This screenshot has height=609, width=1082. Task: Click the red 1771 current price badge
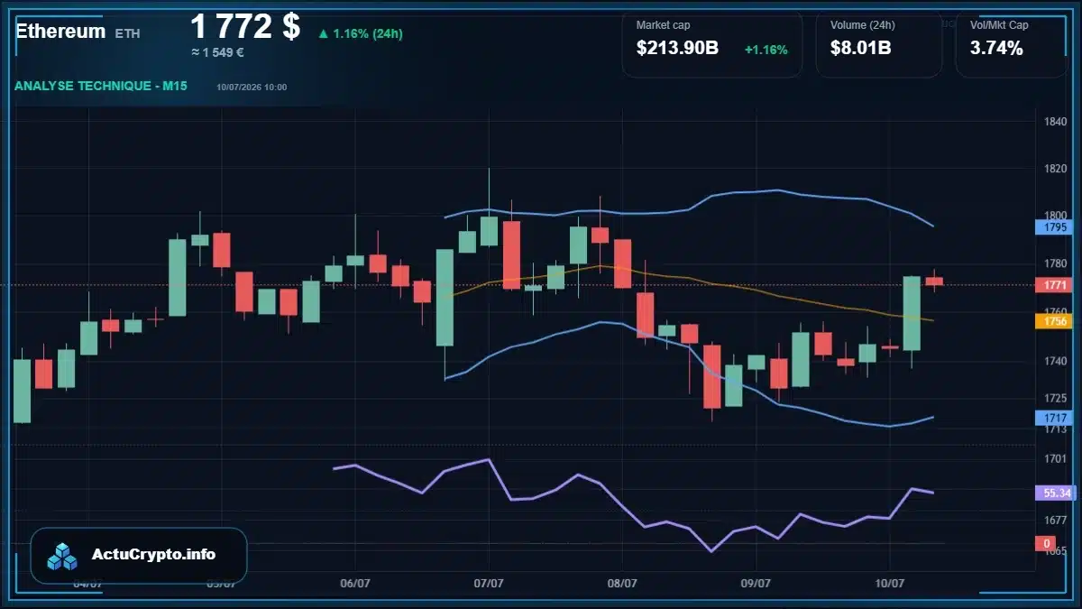1054,285
